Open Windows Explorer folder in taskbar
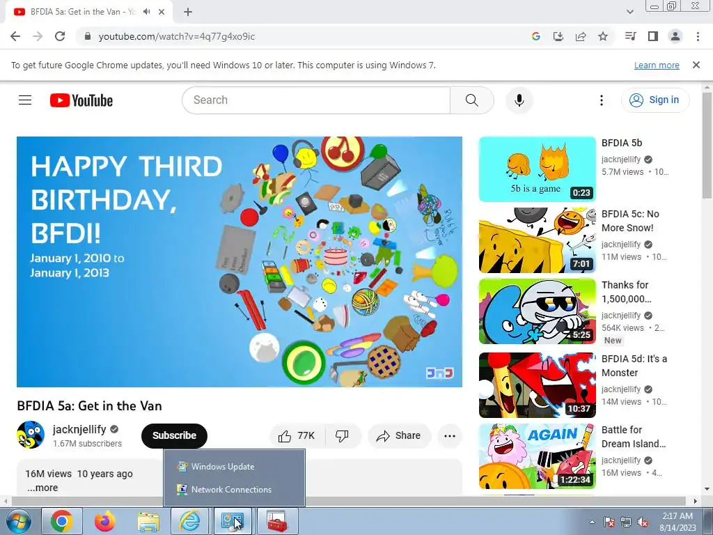Viewport: 713px width, 535px height. tap(148, 521)
